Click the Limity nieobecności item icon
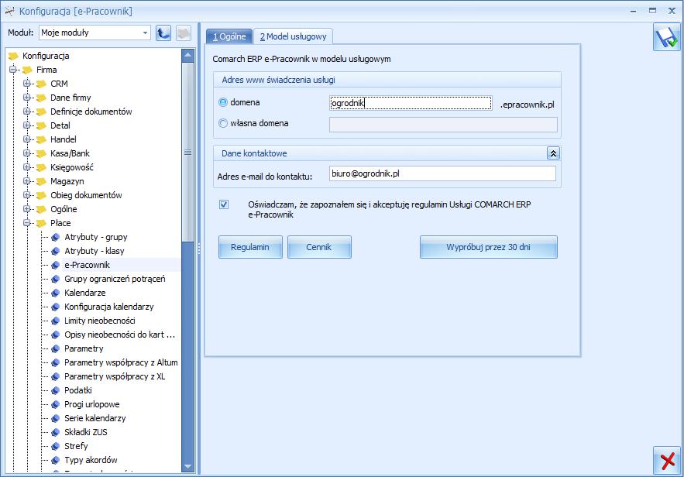 [56, 321]
